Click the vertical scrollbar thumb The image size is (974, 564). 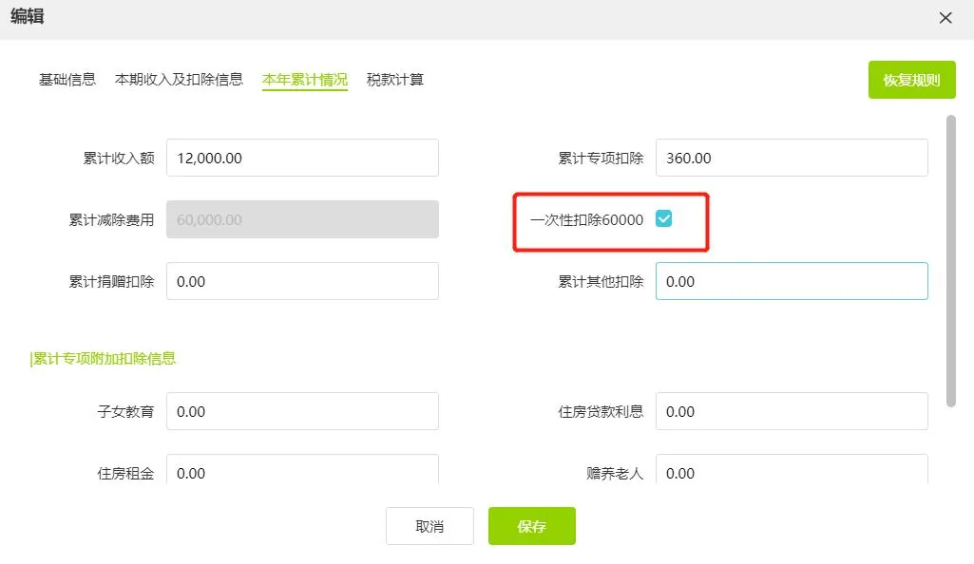[x=950, y=260]
